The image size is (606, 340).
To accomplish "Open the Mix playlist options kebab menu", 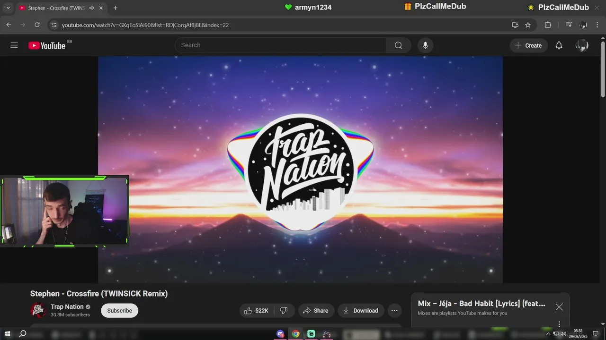I will pyautogui.click(x=559, y=324).
